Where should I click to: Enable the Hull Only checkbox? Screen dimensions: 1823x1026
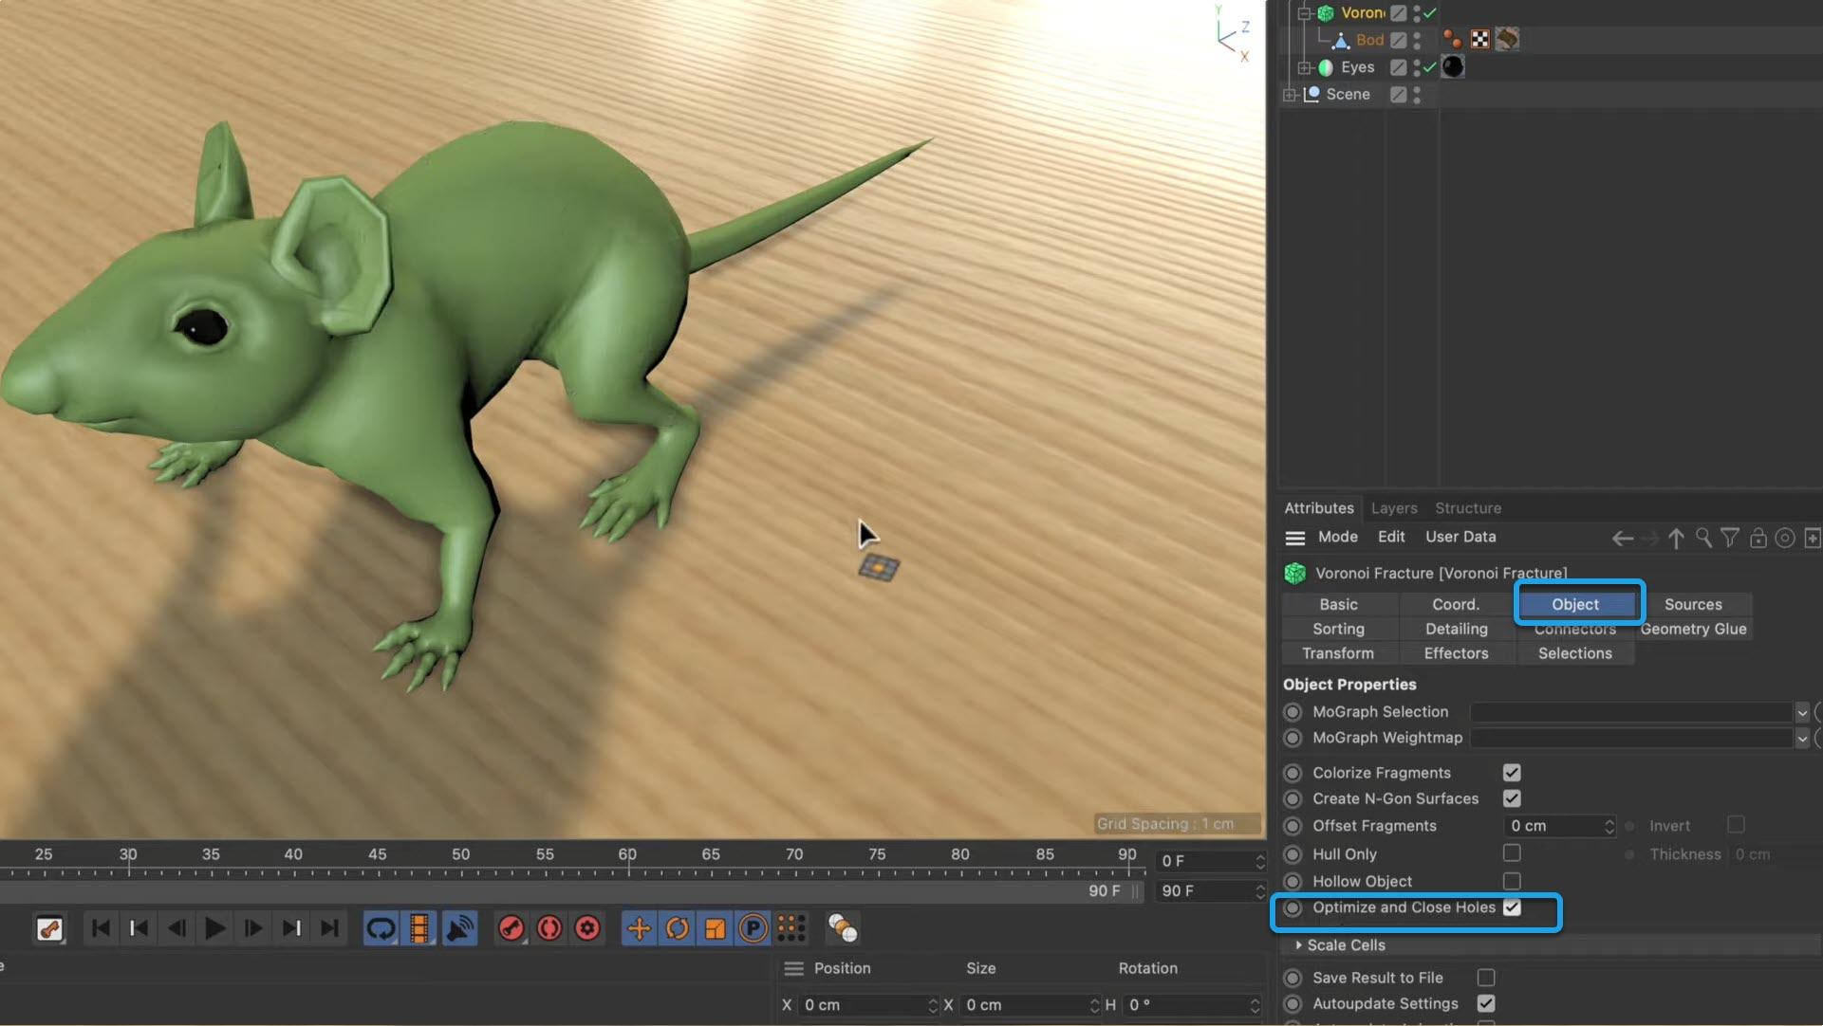1512,852
